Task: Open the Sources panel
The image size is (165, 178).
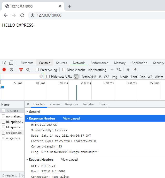Action: tap(61, 63)
